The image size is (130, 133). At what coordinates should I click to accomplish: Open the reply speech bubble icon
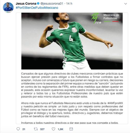coord(18,129)
